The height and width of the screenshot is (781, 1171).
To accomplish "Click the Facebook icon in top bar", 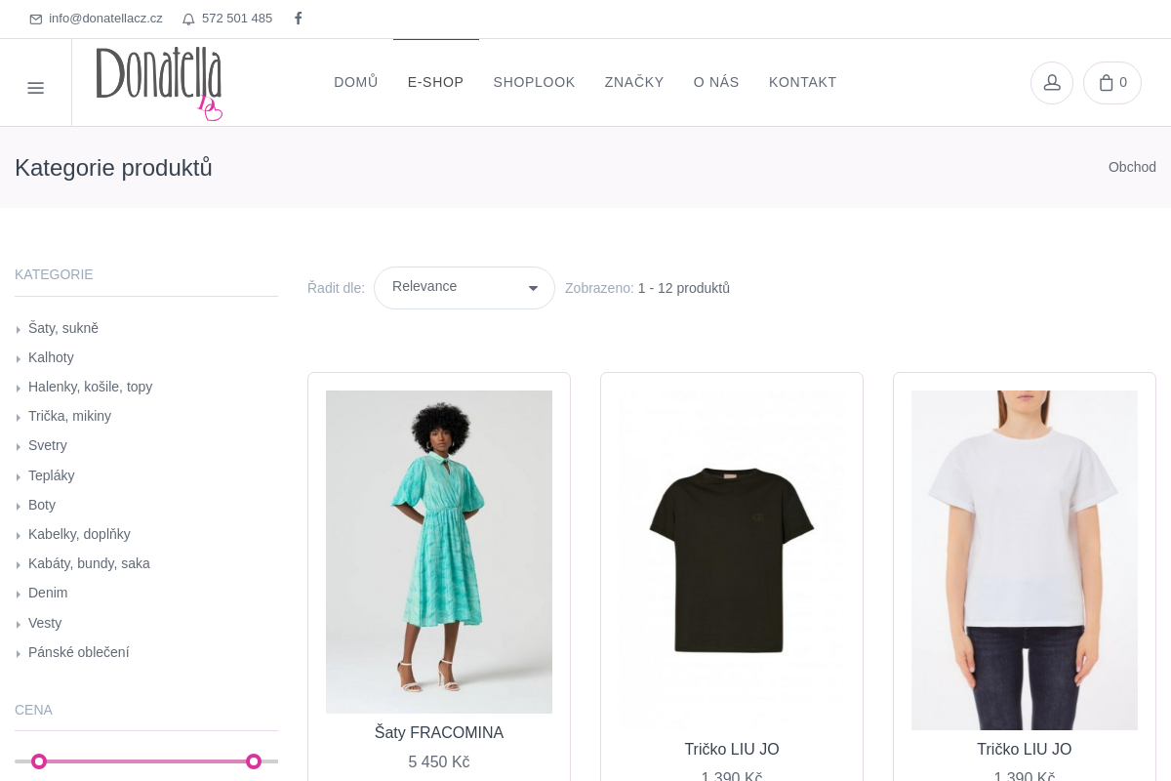I will click(x=299, y=19).
